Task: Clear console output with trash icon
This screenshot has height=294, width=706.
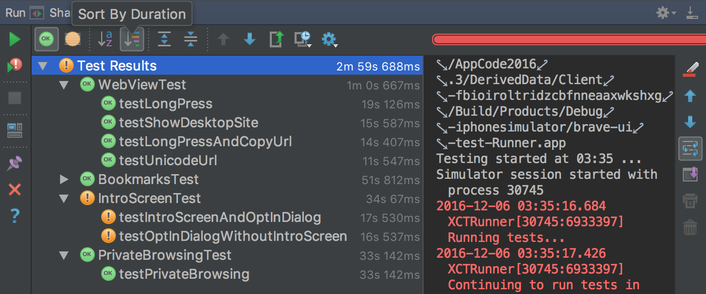Action: (x=690, y=228)
